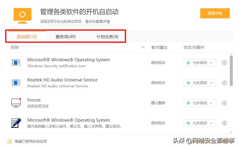The width and height of the screenshot is (239, 148).
Task: Click the scrollbar down arrow
Action: coord(231,132)
